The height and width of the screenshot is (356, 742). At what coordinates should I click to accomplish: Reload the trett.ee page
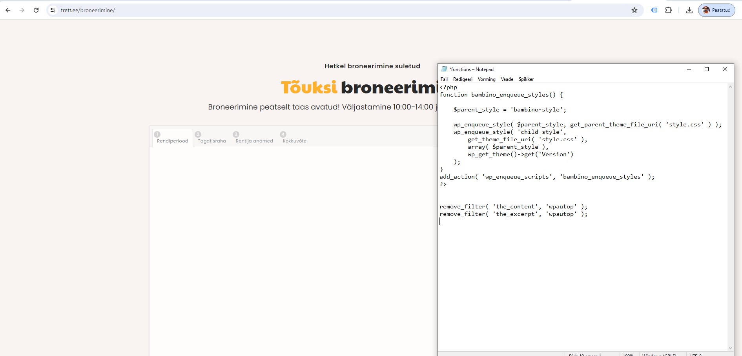coord(36,10)
